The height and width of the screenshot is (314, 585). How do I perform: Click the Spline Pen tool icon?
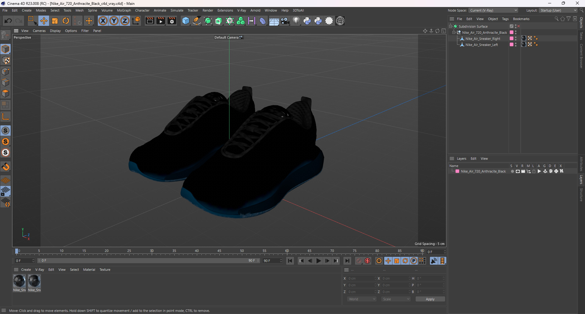tap(197, 21)
